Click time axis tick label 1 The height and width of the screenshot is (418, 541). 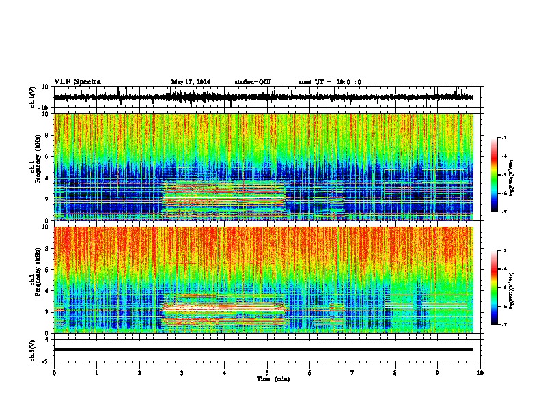point(96,373)
